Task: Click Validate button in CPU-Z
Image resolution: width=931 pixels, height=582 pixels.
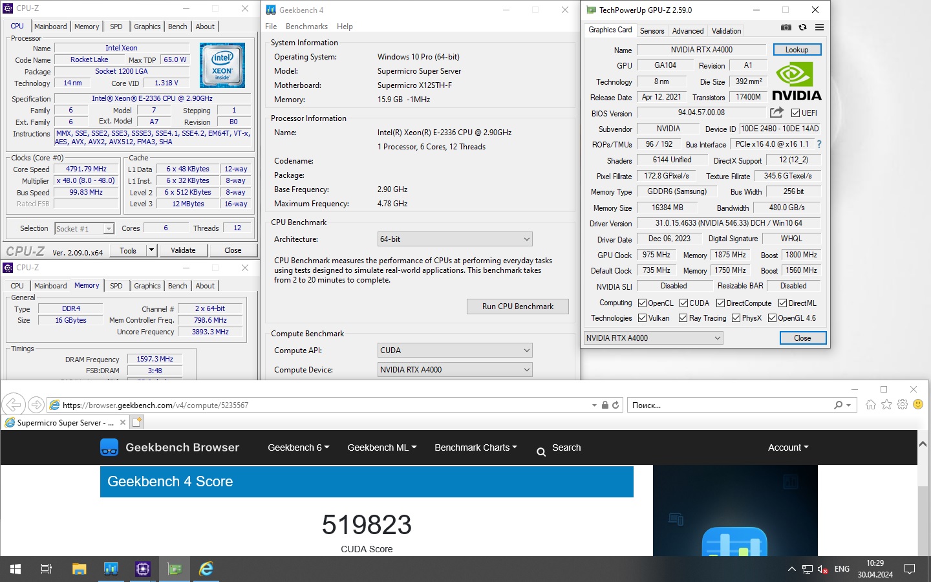Action: pos(183,250)
